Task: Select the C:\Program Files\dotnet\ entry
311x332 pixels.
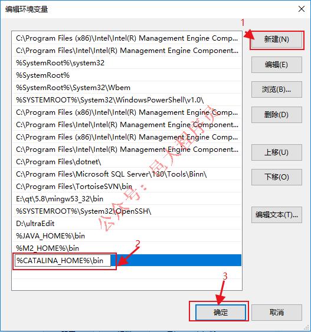Action: [127, 162]
